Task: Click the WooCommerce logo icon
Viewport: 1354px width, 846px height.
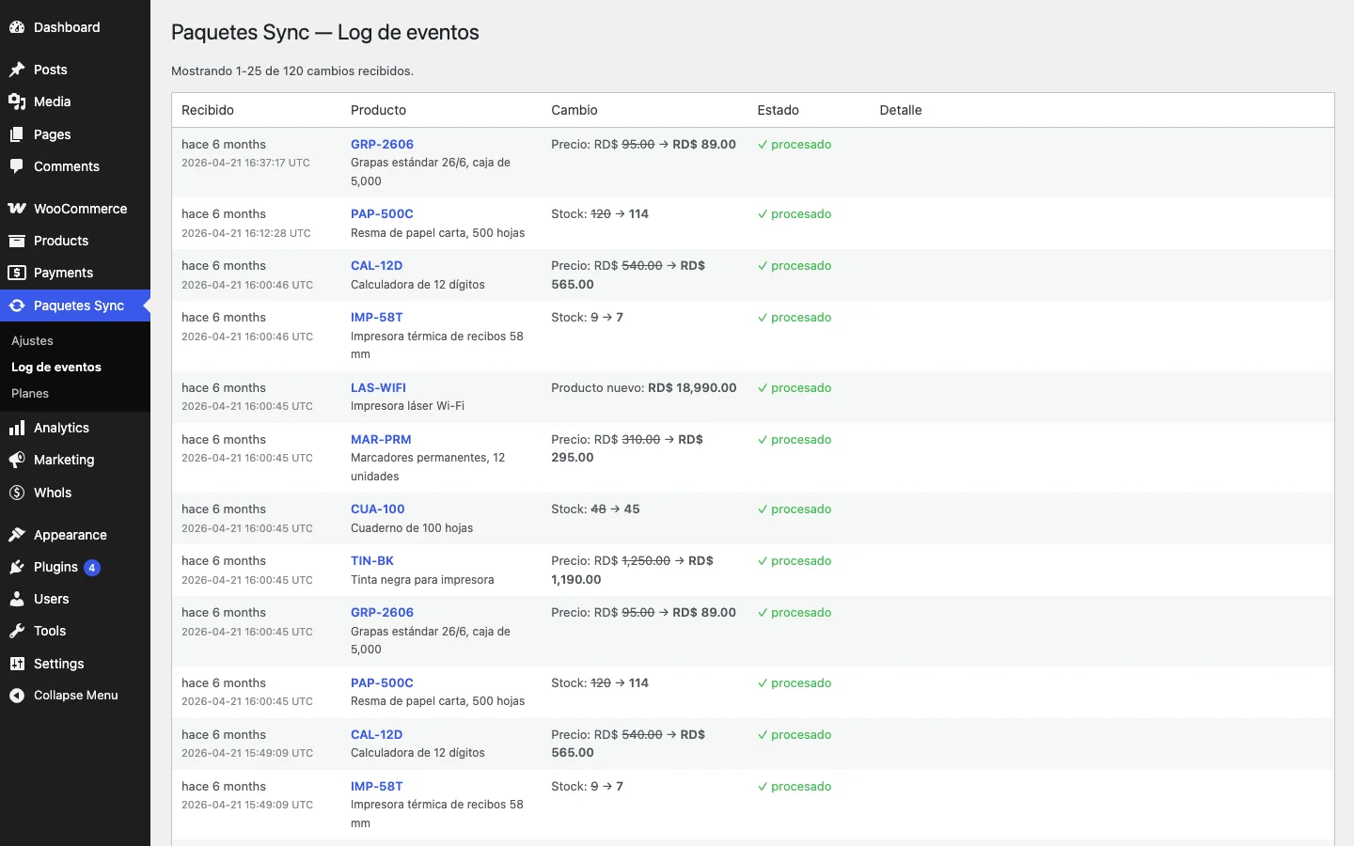Action: (17, 209)
